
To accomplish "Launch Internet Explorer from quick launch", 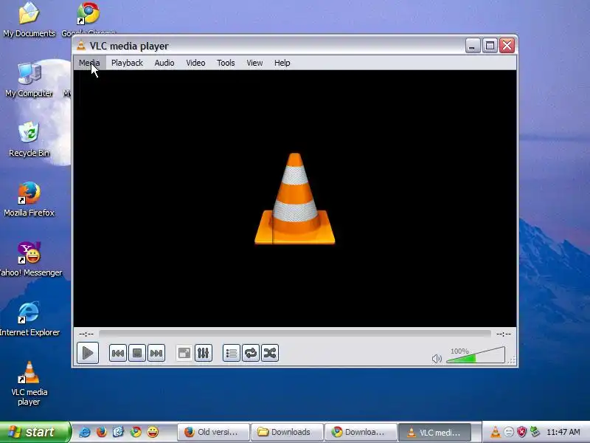I will coord(85,432).
